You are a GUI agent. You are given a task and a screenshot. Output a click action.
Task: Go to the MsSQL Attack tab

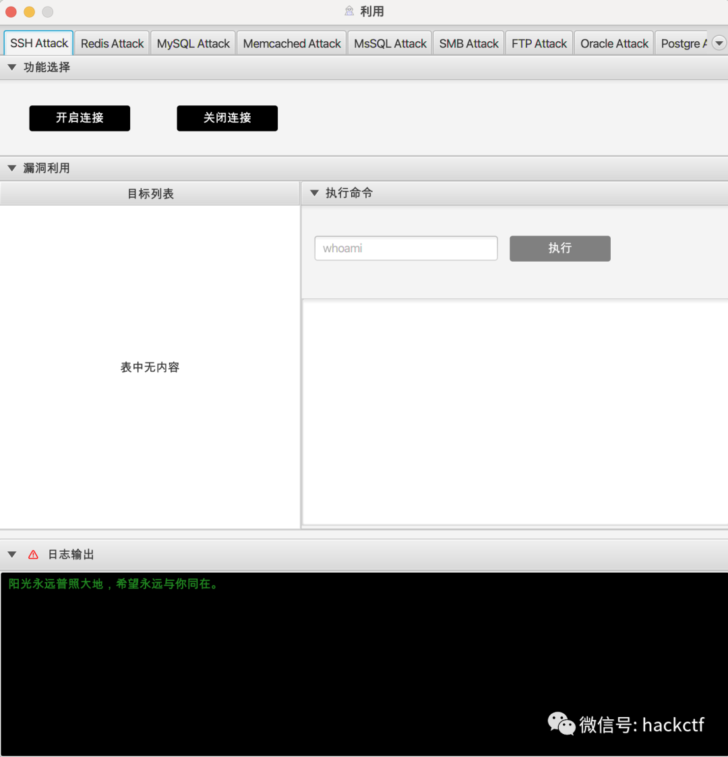[390, 44]
